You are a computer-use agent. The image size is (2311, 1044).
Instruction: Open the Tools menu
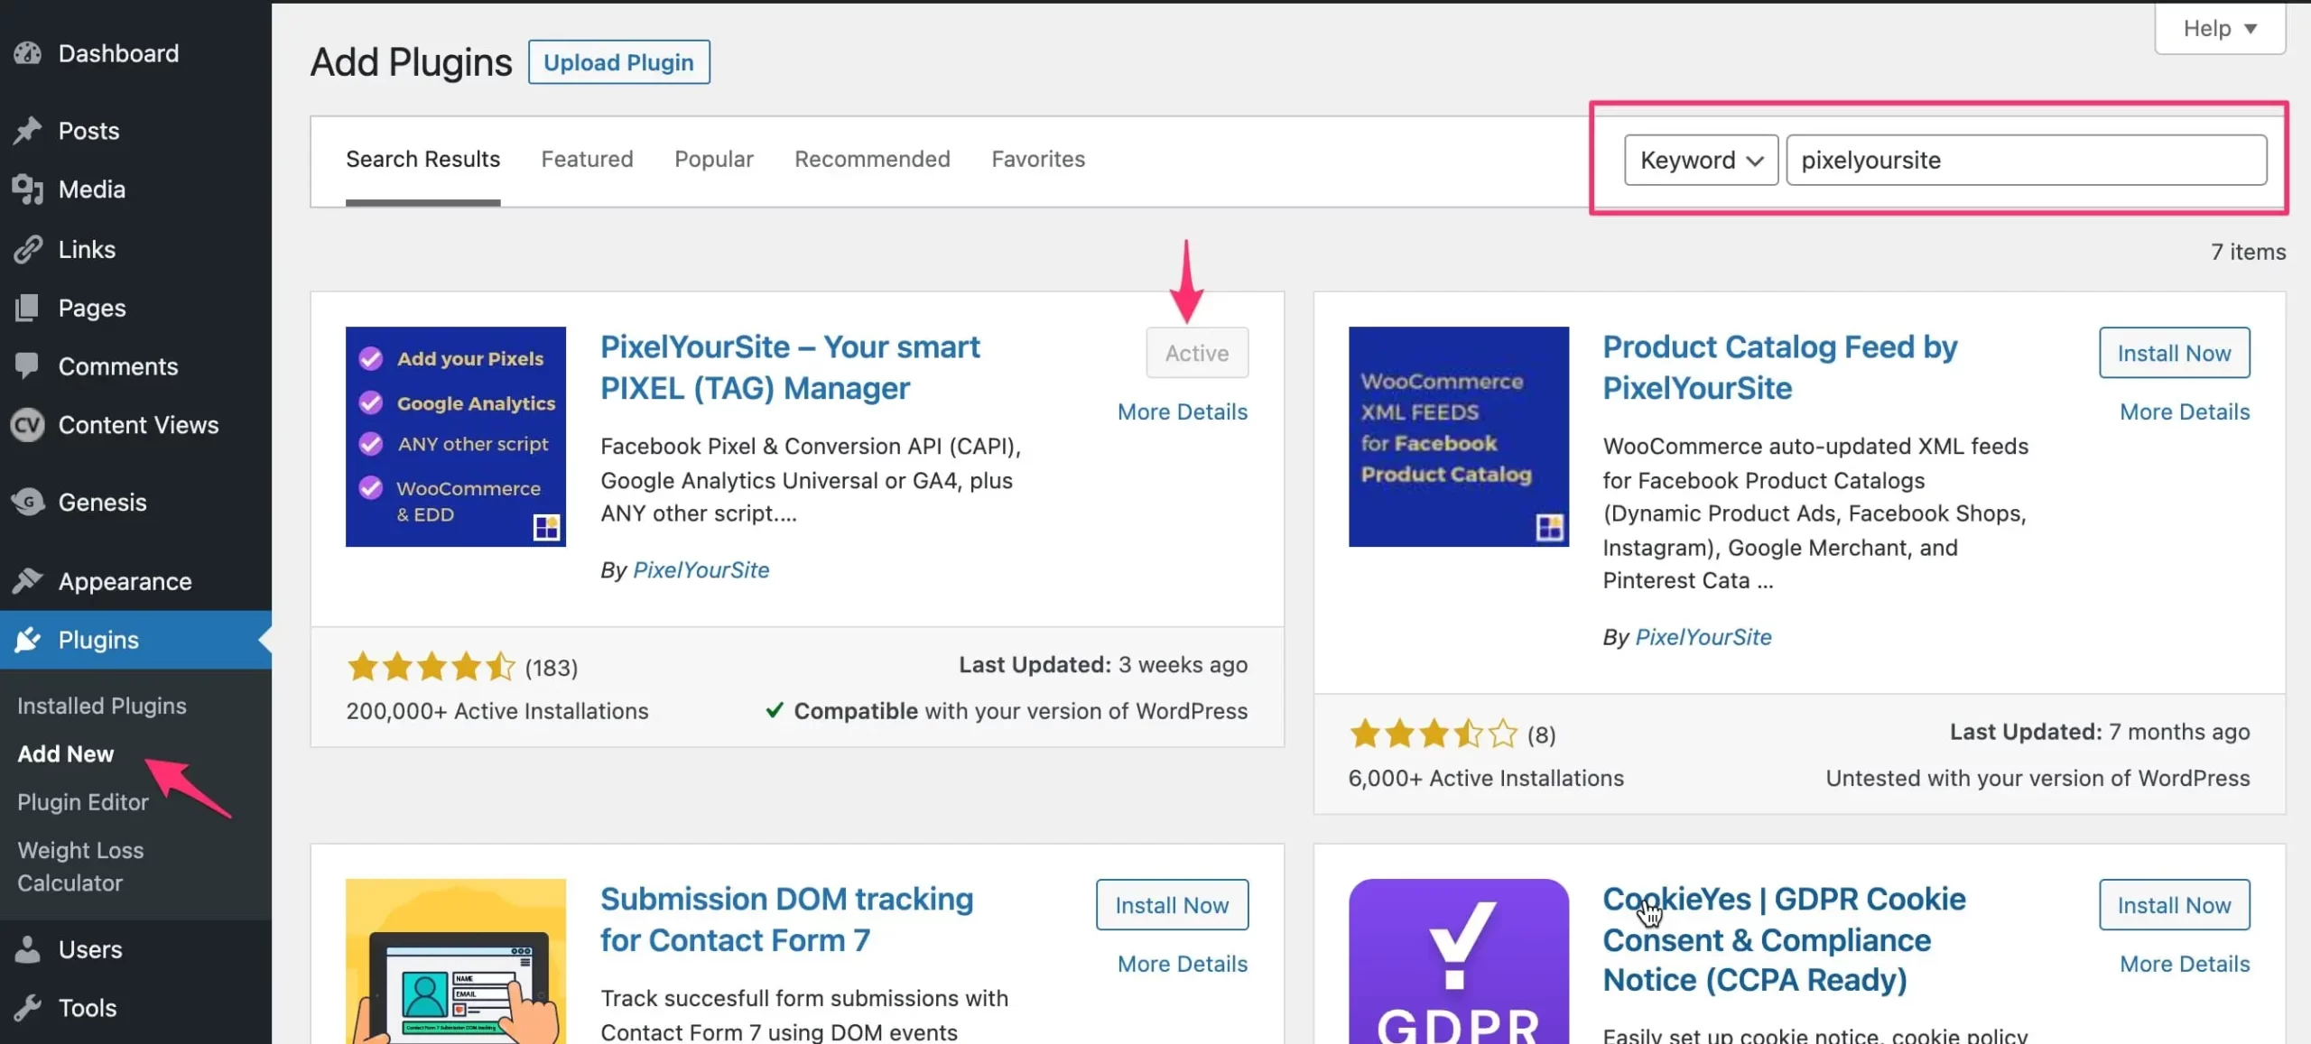tap(87, 1008)
